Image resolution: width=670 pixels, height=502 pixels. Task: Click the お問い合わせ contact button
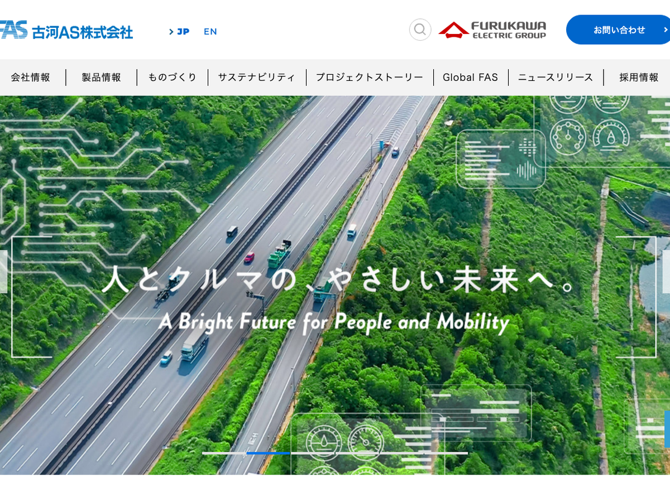pyautogui.click(x=618, y=30)
